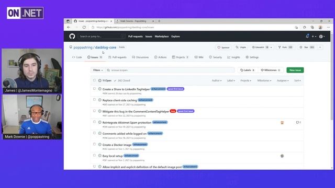Open the Milestones button beside search

(x=270, y=70)
